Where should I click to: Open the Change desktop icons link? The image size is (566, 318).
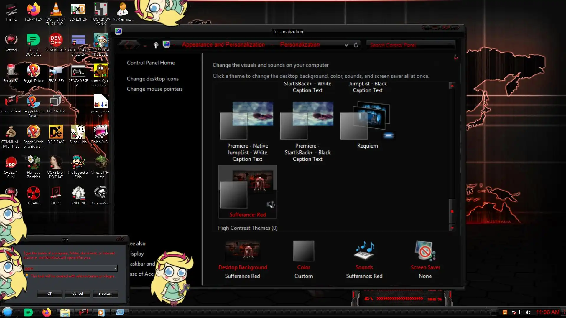[152, 79]
